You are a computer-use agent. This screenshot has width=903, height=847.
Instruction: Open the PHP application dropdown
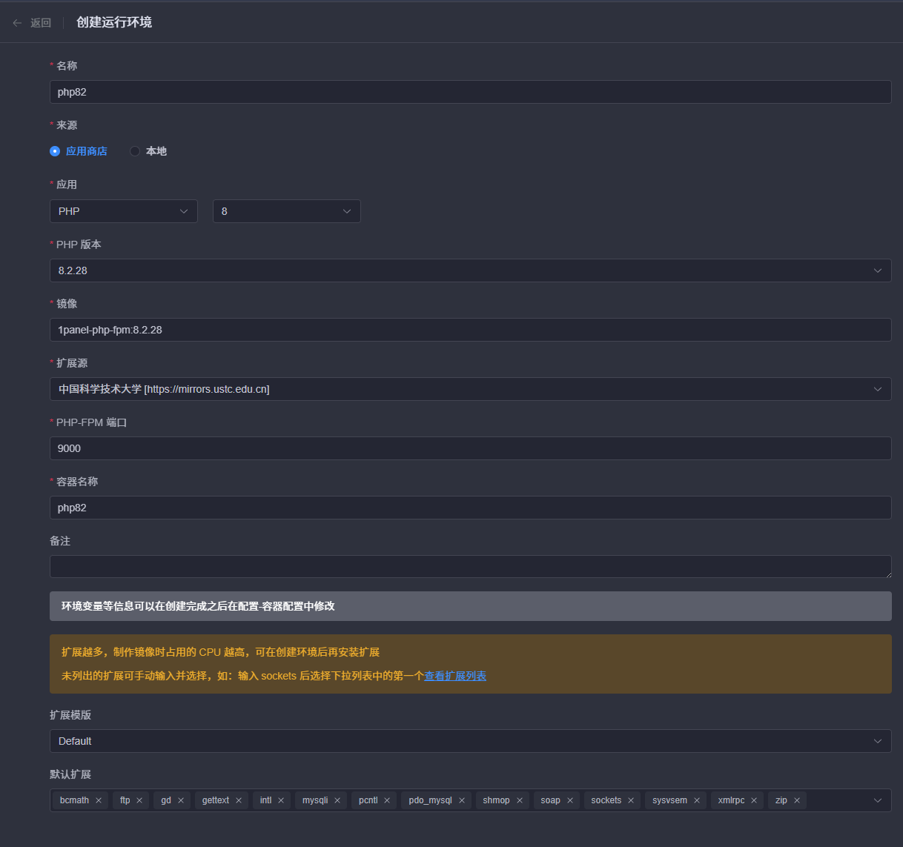click(123, 211)
